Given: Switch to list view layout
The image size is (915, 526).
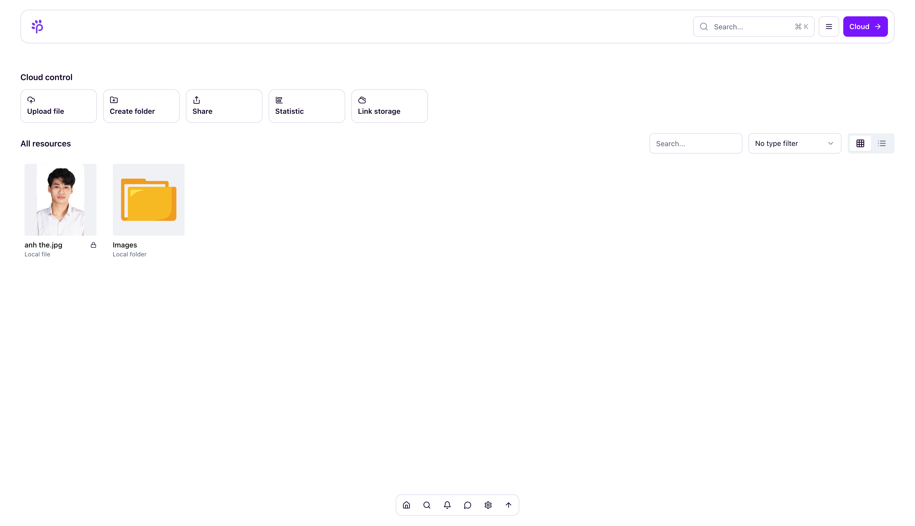Looking at the screenshot, I should [x=881, y=143].
